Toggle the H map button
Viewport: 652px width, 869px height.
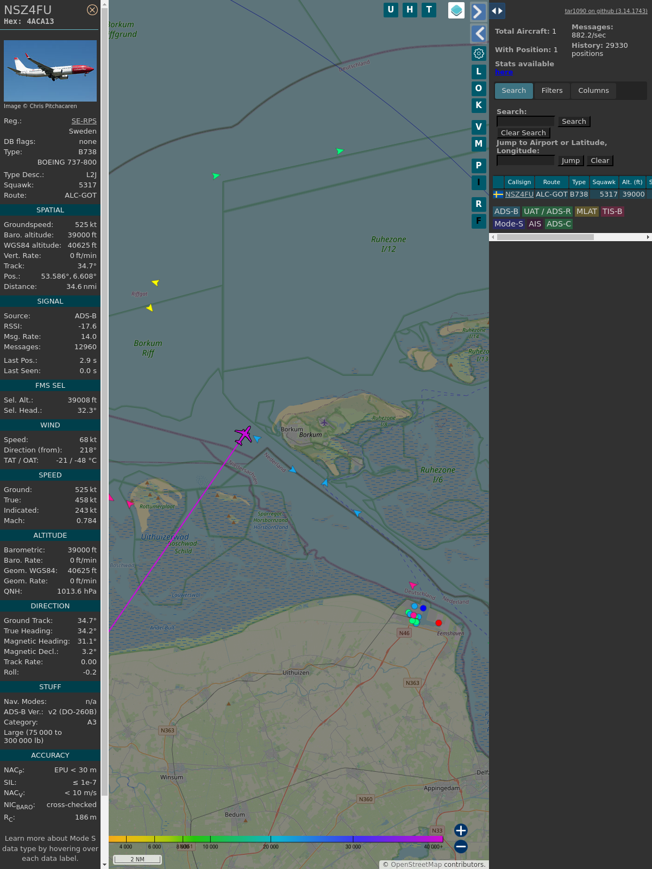pos(410,10)
